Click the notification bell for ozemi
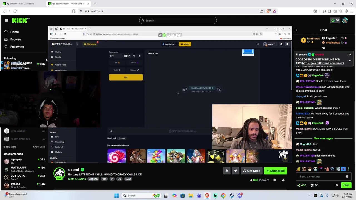Screen dimensions: 356x200 227,171
